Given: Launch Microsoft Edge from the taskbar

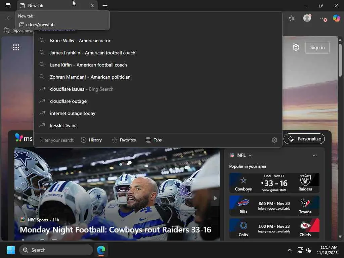Looking at the screenshot, I should click(101, 250).
